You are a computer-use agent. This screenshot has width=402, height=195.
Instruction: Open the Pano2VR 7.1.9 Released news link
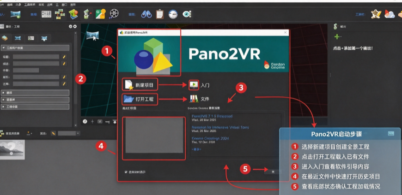(x=212, y=116)
